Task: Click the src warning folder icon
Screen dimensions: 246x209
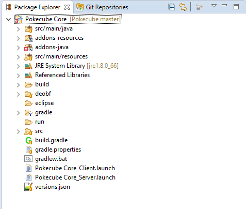Action: click(28, 131)
